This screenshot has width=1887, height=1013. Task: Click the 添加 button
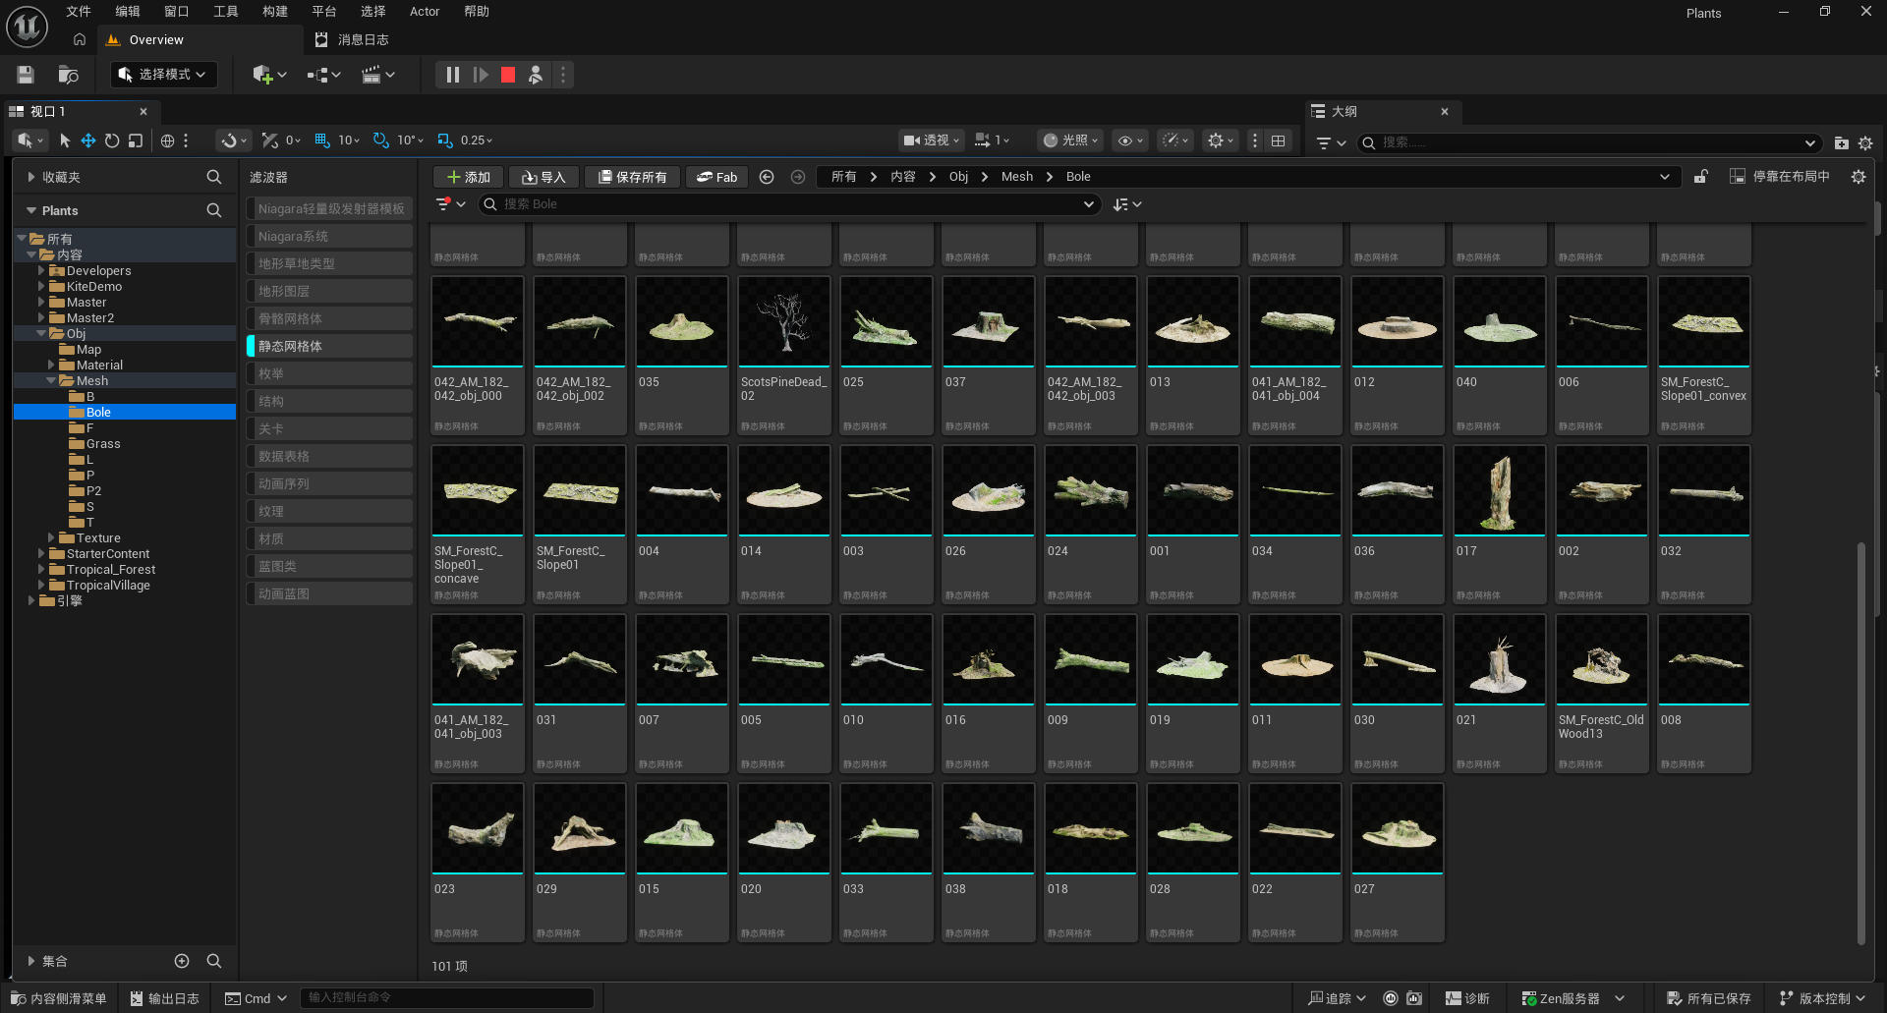point(469,177)
